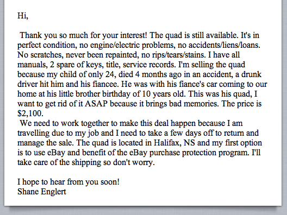Click the words "perfect condition"
This screenshot has height=215, width=287.
[x=47, y=45]
